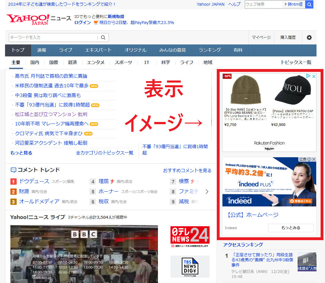Select the 地域 category

pos(208,62)
